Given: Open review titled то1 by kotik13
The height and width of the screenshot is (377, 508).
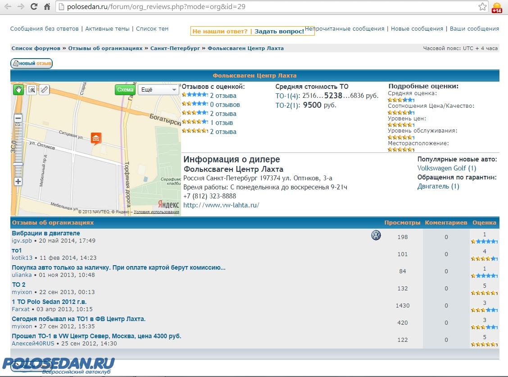Looking at the screenshot, I should [17, 250].
